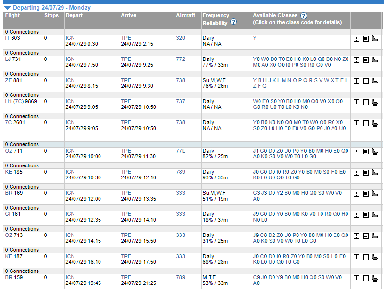Click aircraft code 772 for LJ 731
Image resolution: width=384 pixels, height=295 pixels.
pyautogui.click(x=181, y=59)
